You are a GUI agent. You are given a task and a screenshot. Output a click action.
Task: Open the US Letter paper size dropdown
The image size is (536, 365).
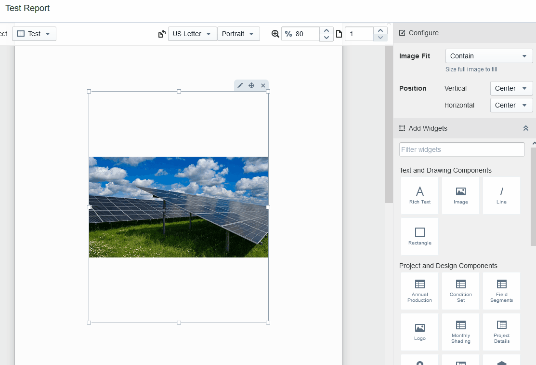tap(192, 34)
